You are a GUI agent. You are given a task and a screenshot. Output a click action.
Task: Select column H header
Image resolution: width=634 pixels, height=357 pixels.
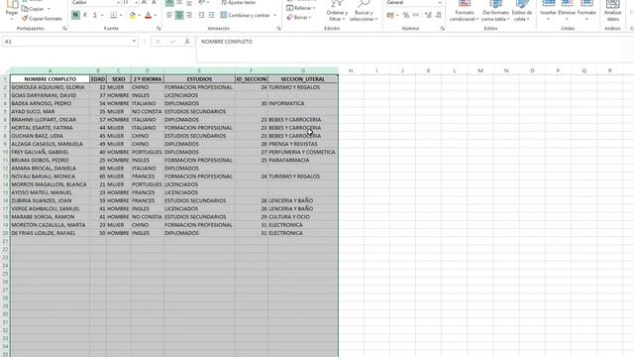pyautogui.click(x=351, y=70)
